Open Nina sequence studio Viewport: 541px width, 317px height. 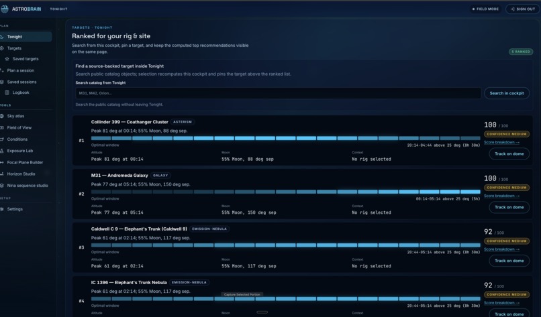26,186
